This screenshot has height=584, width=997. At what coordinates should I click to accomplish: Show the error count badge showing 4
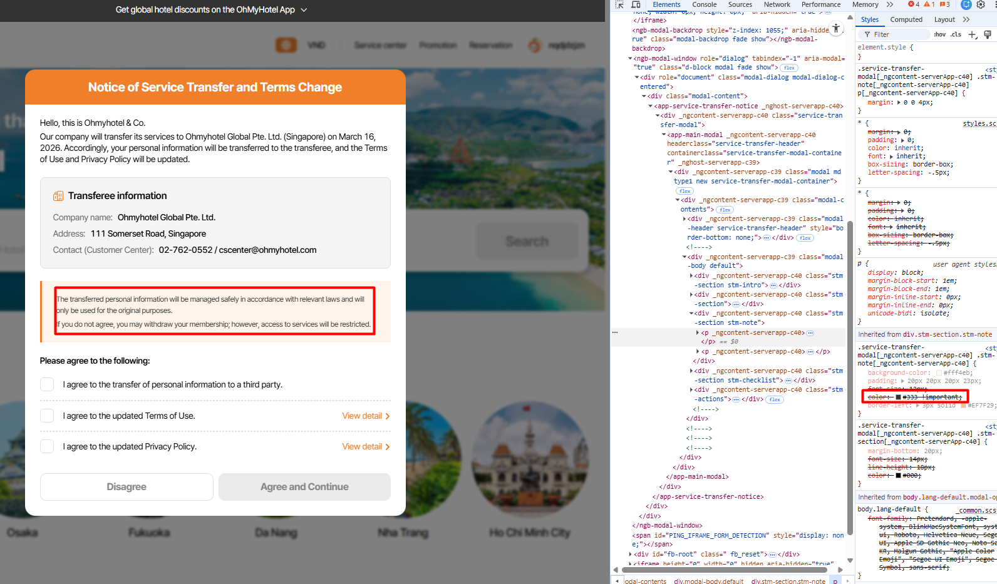(914, 4)
